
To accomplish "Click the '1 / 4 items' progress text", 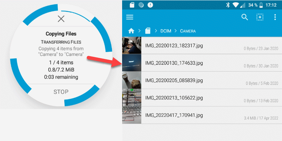I will tap(61, 63).
